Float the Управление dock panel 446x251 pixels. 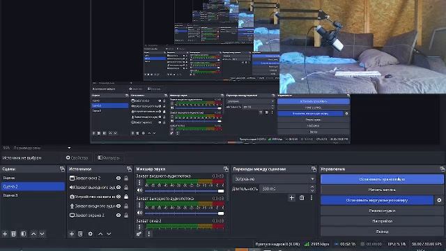443,169
